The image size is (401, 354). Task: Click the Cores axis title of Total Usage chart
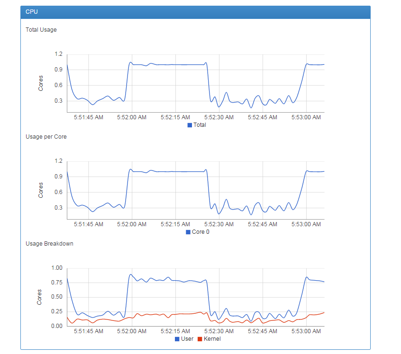(x=41, y=83)
